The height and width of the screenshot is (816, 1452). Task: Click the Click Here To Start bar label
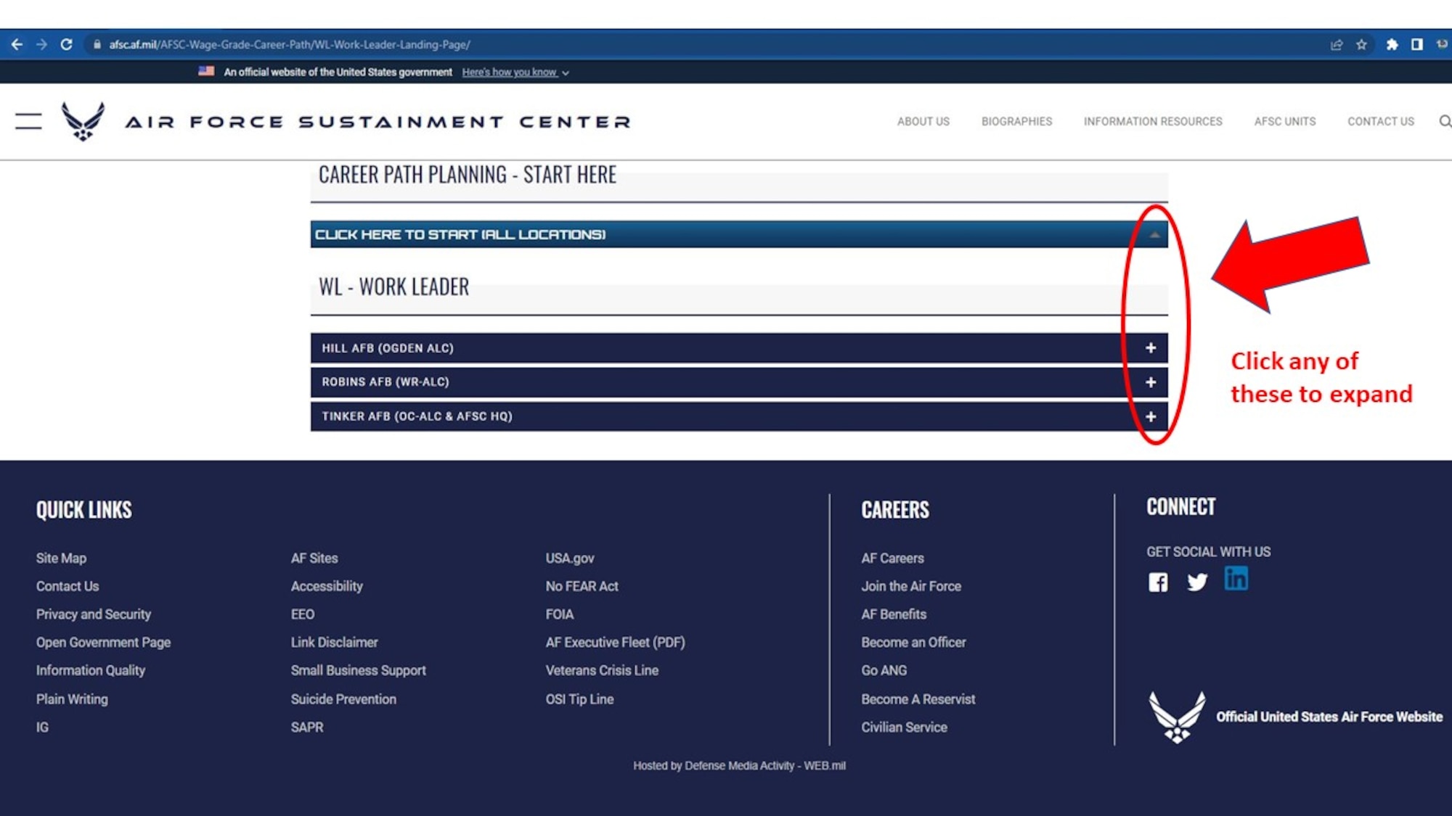460,235
